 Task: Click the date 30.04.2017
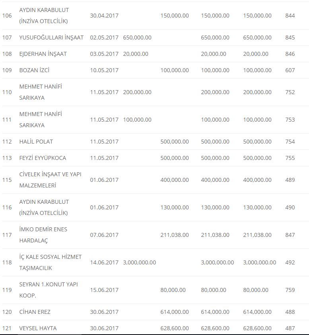[104, 16]
